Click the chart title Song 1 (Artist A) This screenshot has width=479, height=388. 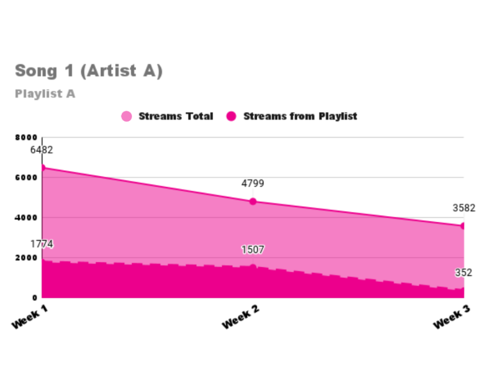tap(88, 71)
